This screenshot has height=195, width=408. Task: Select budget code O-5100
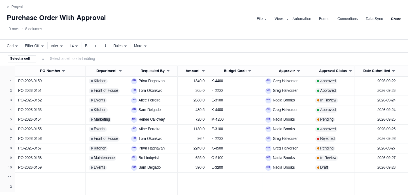point(235,158)
